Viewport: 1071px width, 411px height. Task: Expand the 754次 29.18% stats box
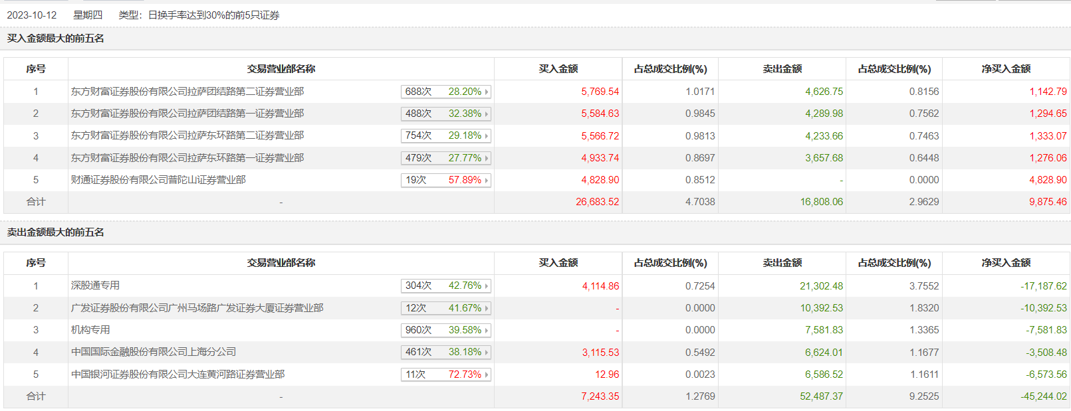[445, 135]
